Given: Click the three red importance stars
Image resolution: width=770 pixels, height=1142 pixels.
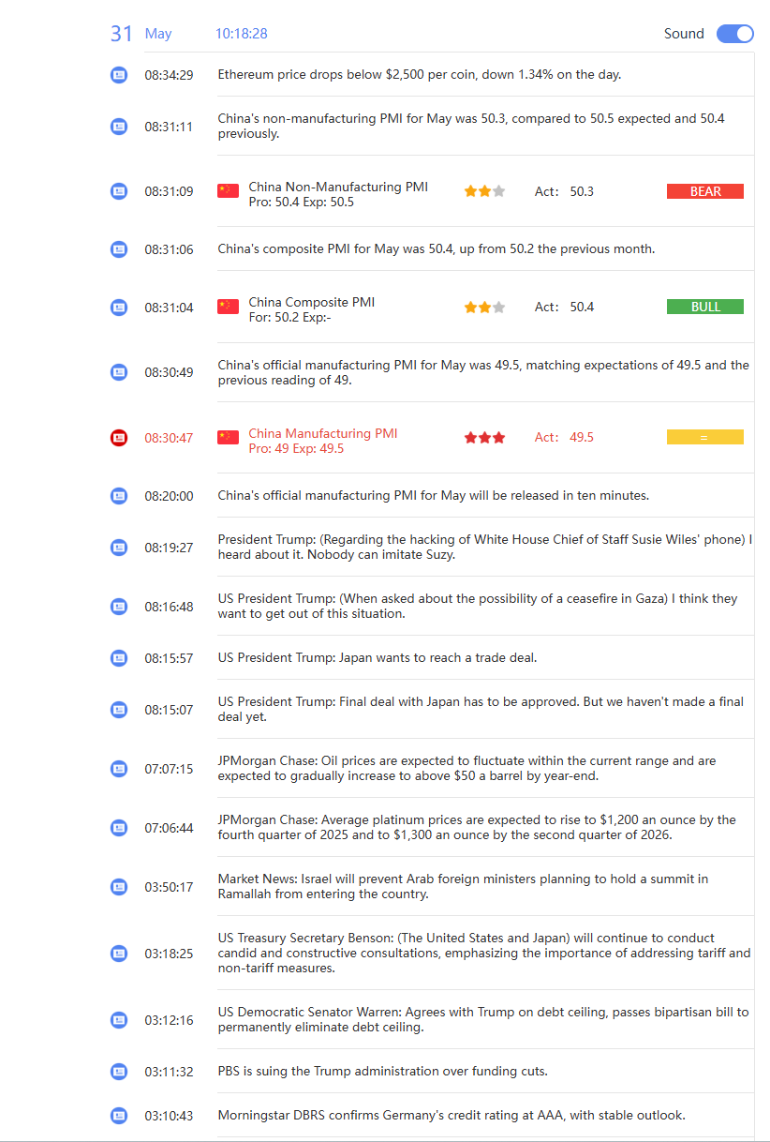Looking at the screenshot, I should [x=484, y=438].
